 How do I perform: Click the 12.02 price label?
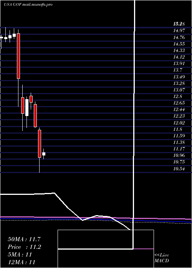[179, 123]
